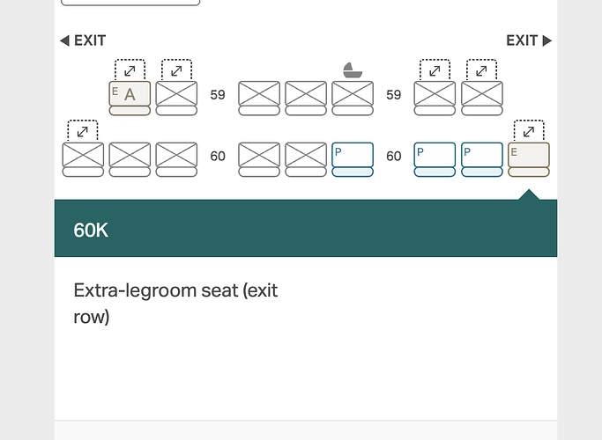Click the unavailable seat 59F under the bassinet
The width and height of the screenshot is (602, 440).
coord(353,98)
